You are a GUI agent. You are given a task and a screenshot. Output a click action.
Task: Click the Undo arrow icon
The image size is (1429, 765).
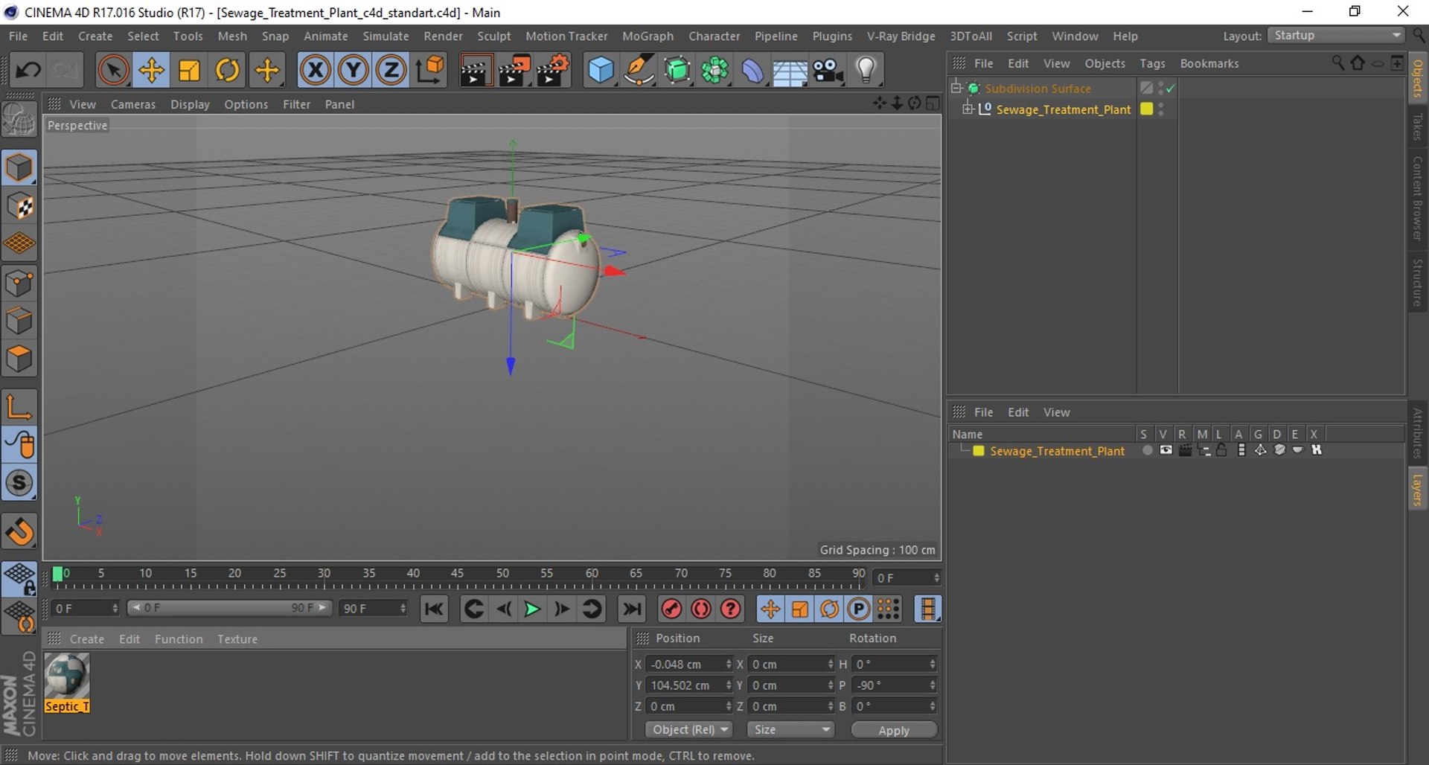pyautogui.click(x=28, y=71)
